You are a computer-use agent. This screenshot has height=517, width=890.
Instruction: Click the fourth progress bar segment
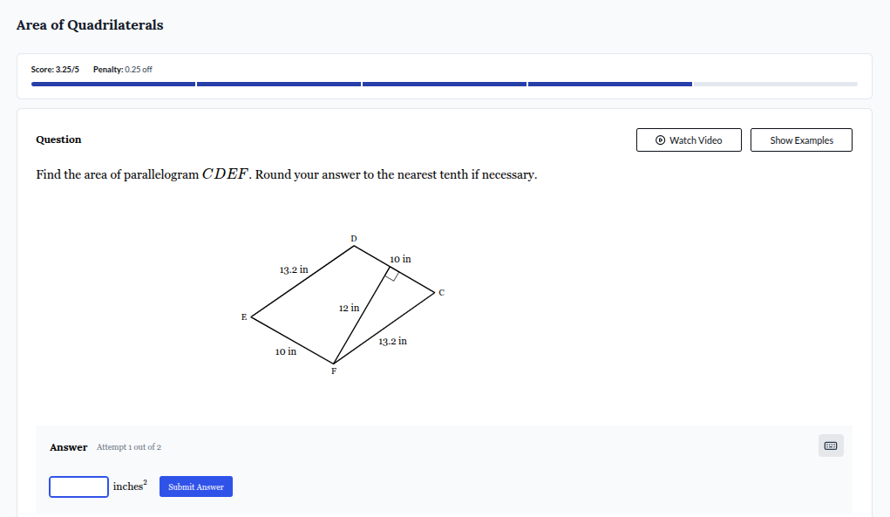coord(610,84)
